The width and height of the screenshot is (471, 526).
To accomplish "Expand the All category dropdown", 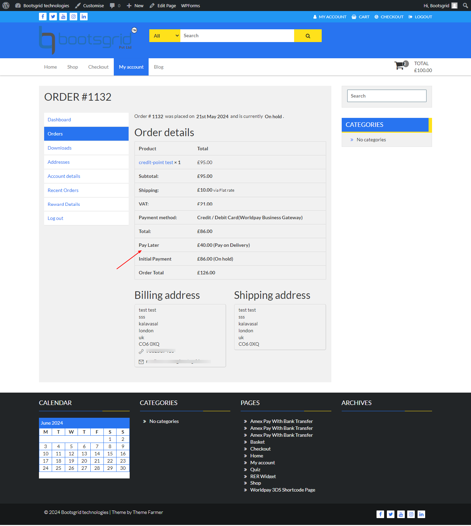I will pyautogui.click(x=165, y=36).
